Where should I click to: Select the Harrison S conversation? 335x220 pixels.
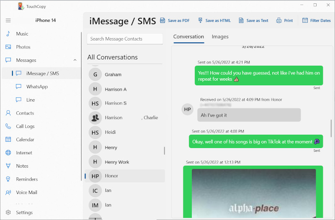pyautogui.click(x=125, y=103)
